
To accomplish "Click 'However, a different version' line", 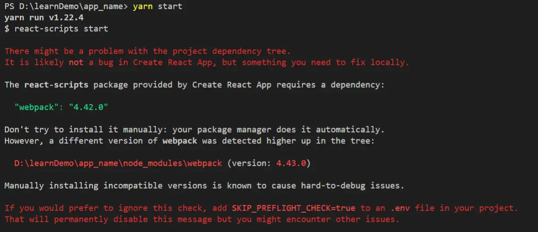I will 190,141.
